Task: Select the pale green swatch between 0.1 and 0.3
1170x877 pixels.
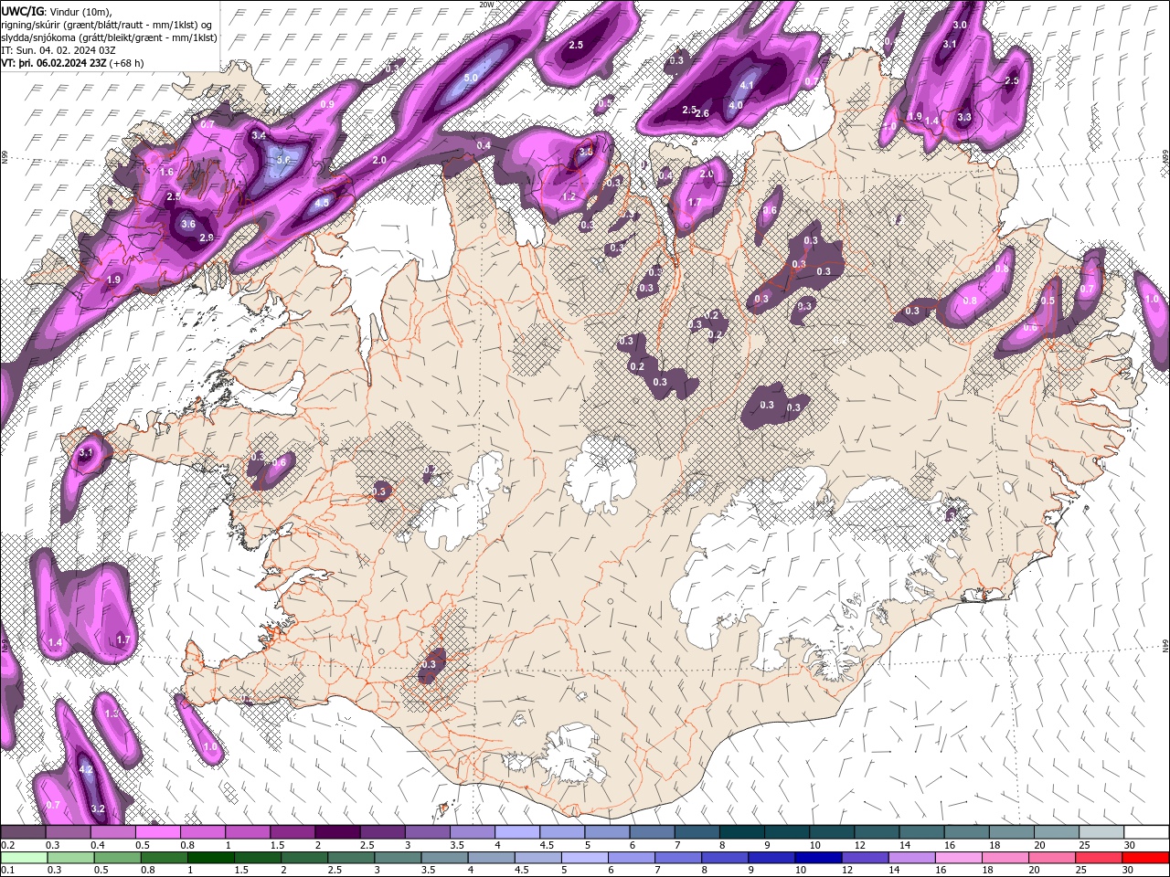Action: [24, 857]
